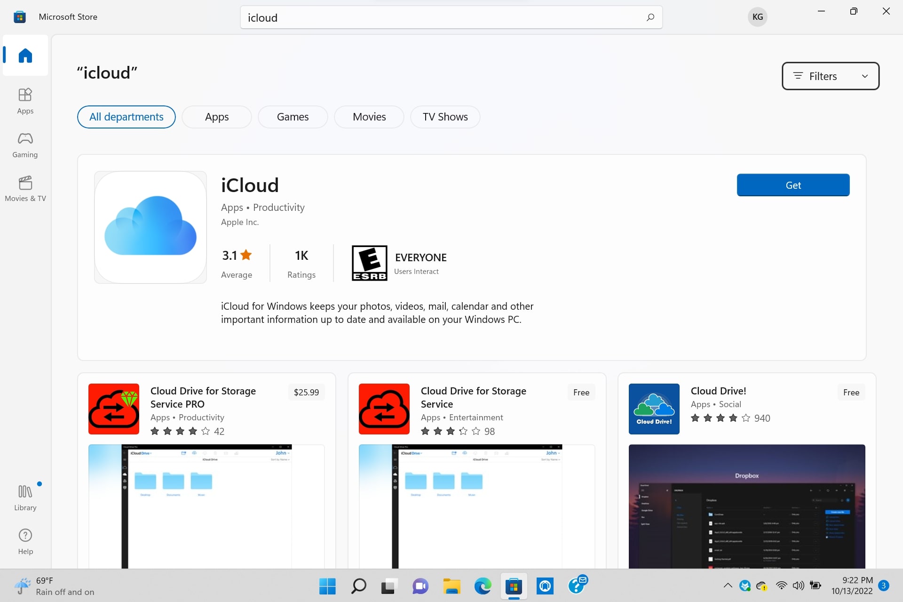Open the Windows Start menu
Screen dimensions: 903x602
327,586
